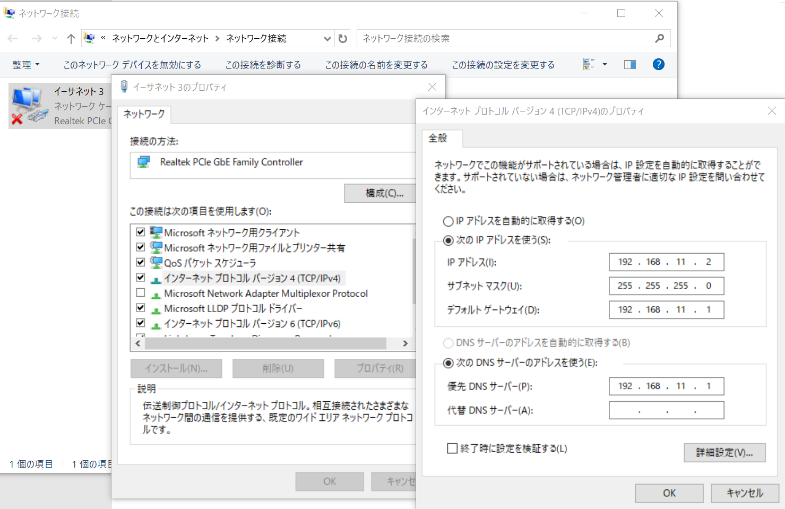The width and height of the screenshot is (785, 509).
Task: Open the preview pane via its toolbar icon
Action: pyautogui.click(x=629, y=64)
